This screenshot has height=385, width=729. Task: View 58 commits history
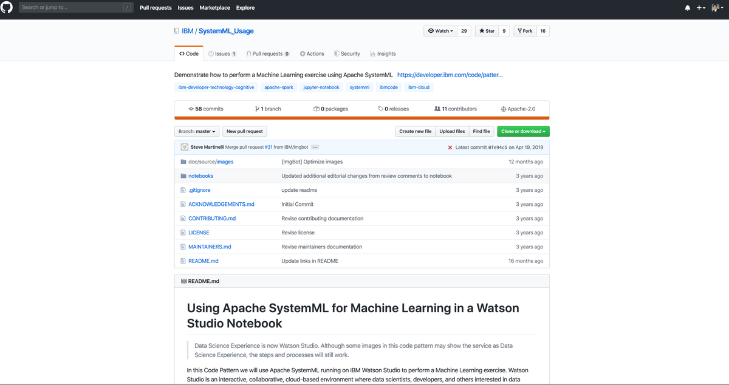[206, 109]
